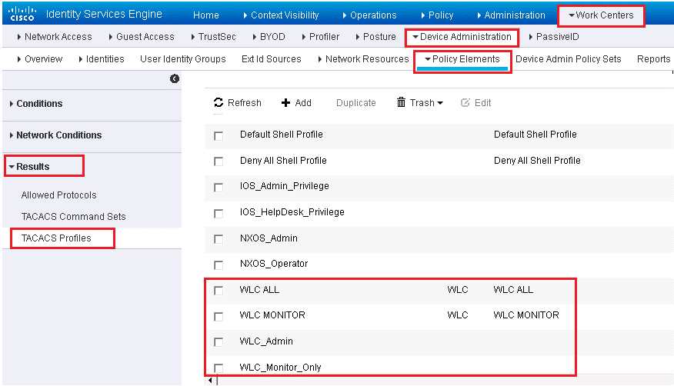Select TACACS Profiles in sidebar

56,238
